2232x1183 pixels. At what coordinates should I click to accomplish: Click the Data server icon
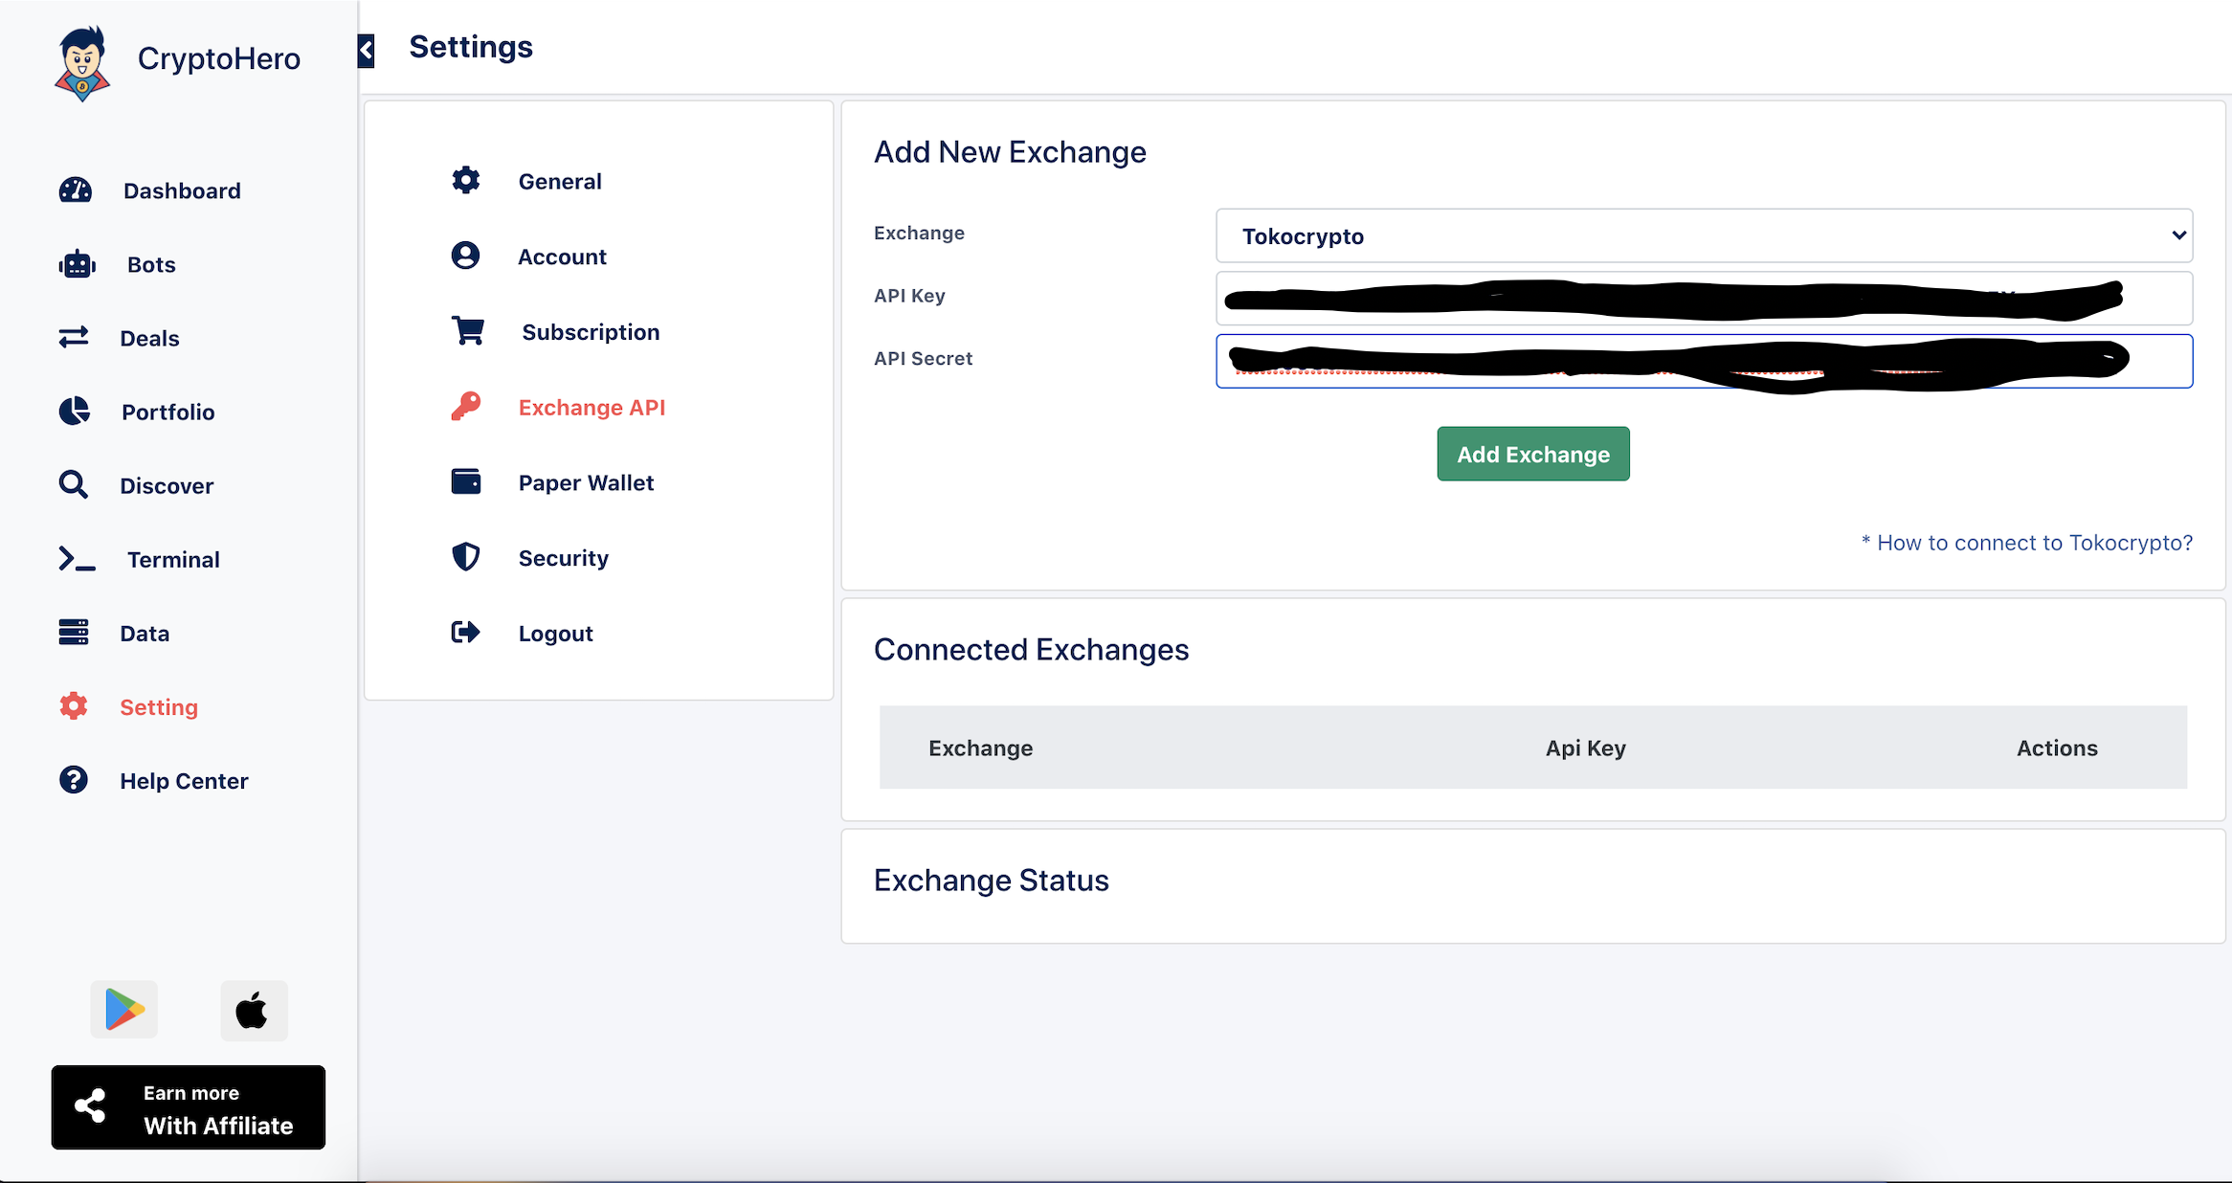tap(74, 632)
